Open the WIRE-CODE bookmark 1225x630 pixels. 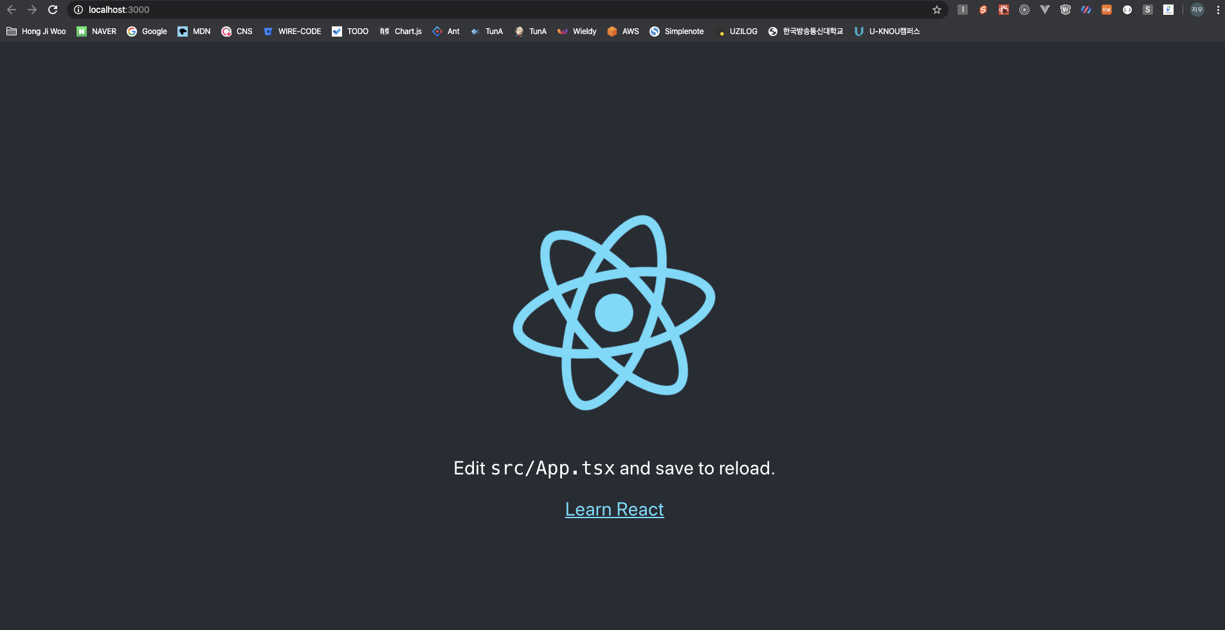point(292,32)
